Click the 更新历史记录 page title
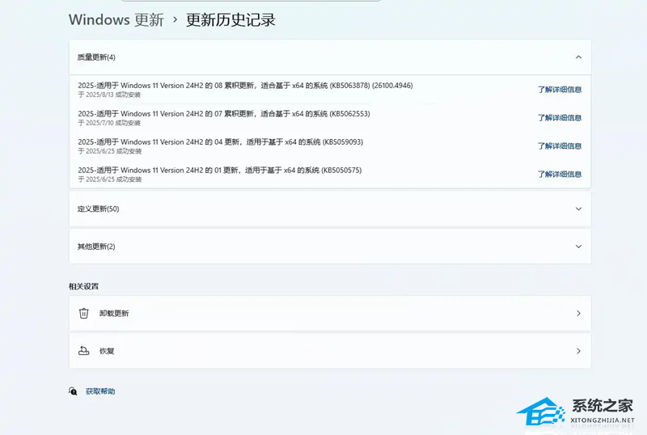 [230, 20]
